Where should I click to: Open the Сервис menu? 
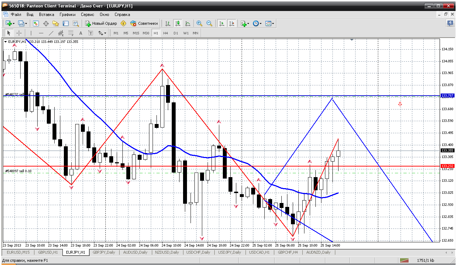tap(88, 15)
